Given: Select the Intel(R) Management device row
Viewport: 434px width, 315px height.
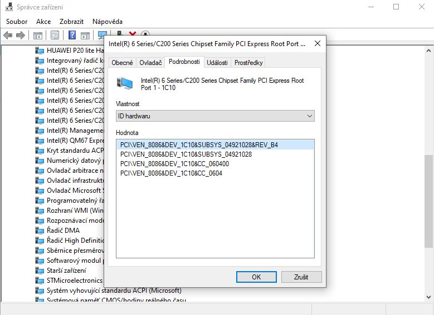Looking at the screenshot, I should (70, 131).
